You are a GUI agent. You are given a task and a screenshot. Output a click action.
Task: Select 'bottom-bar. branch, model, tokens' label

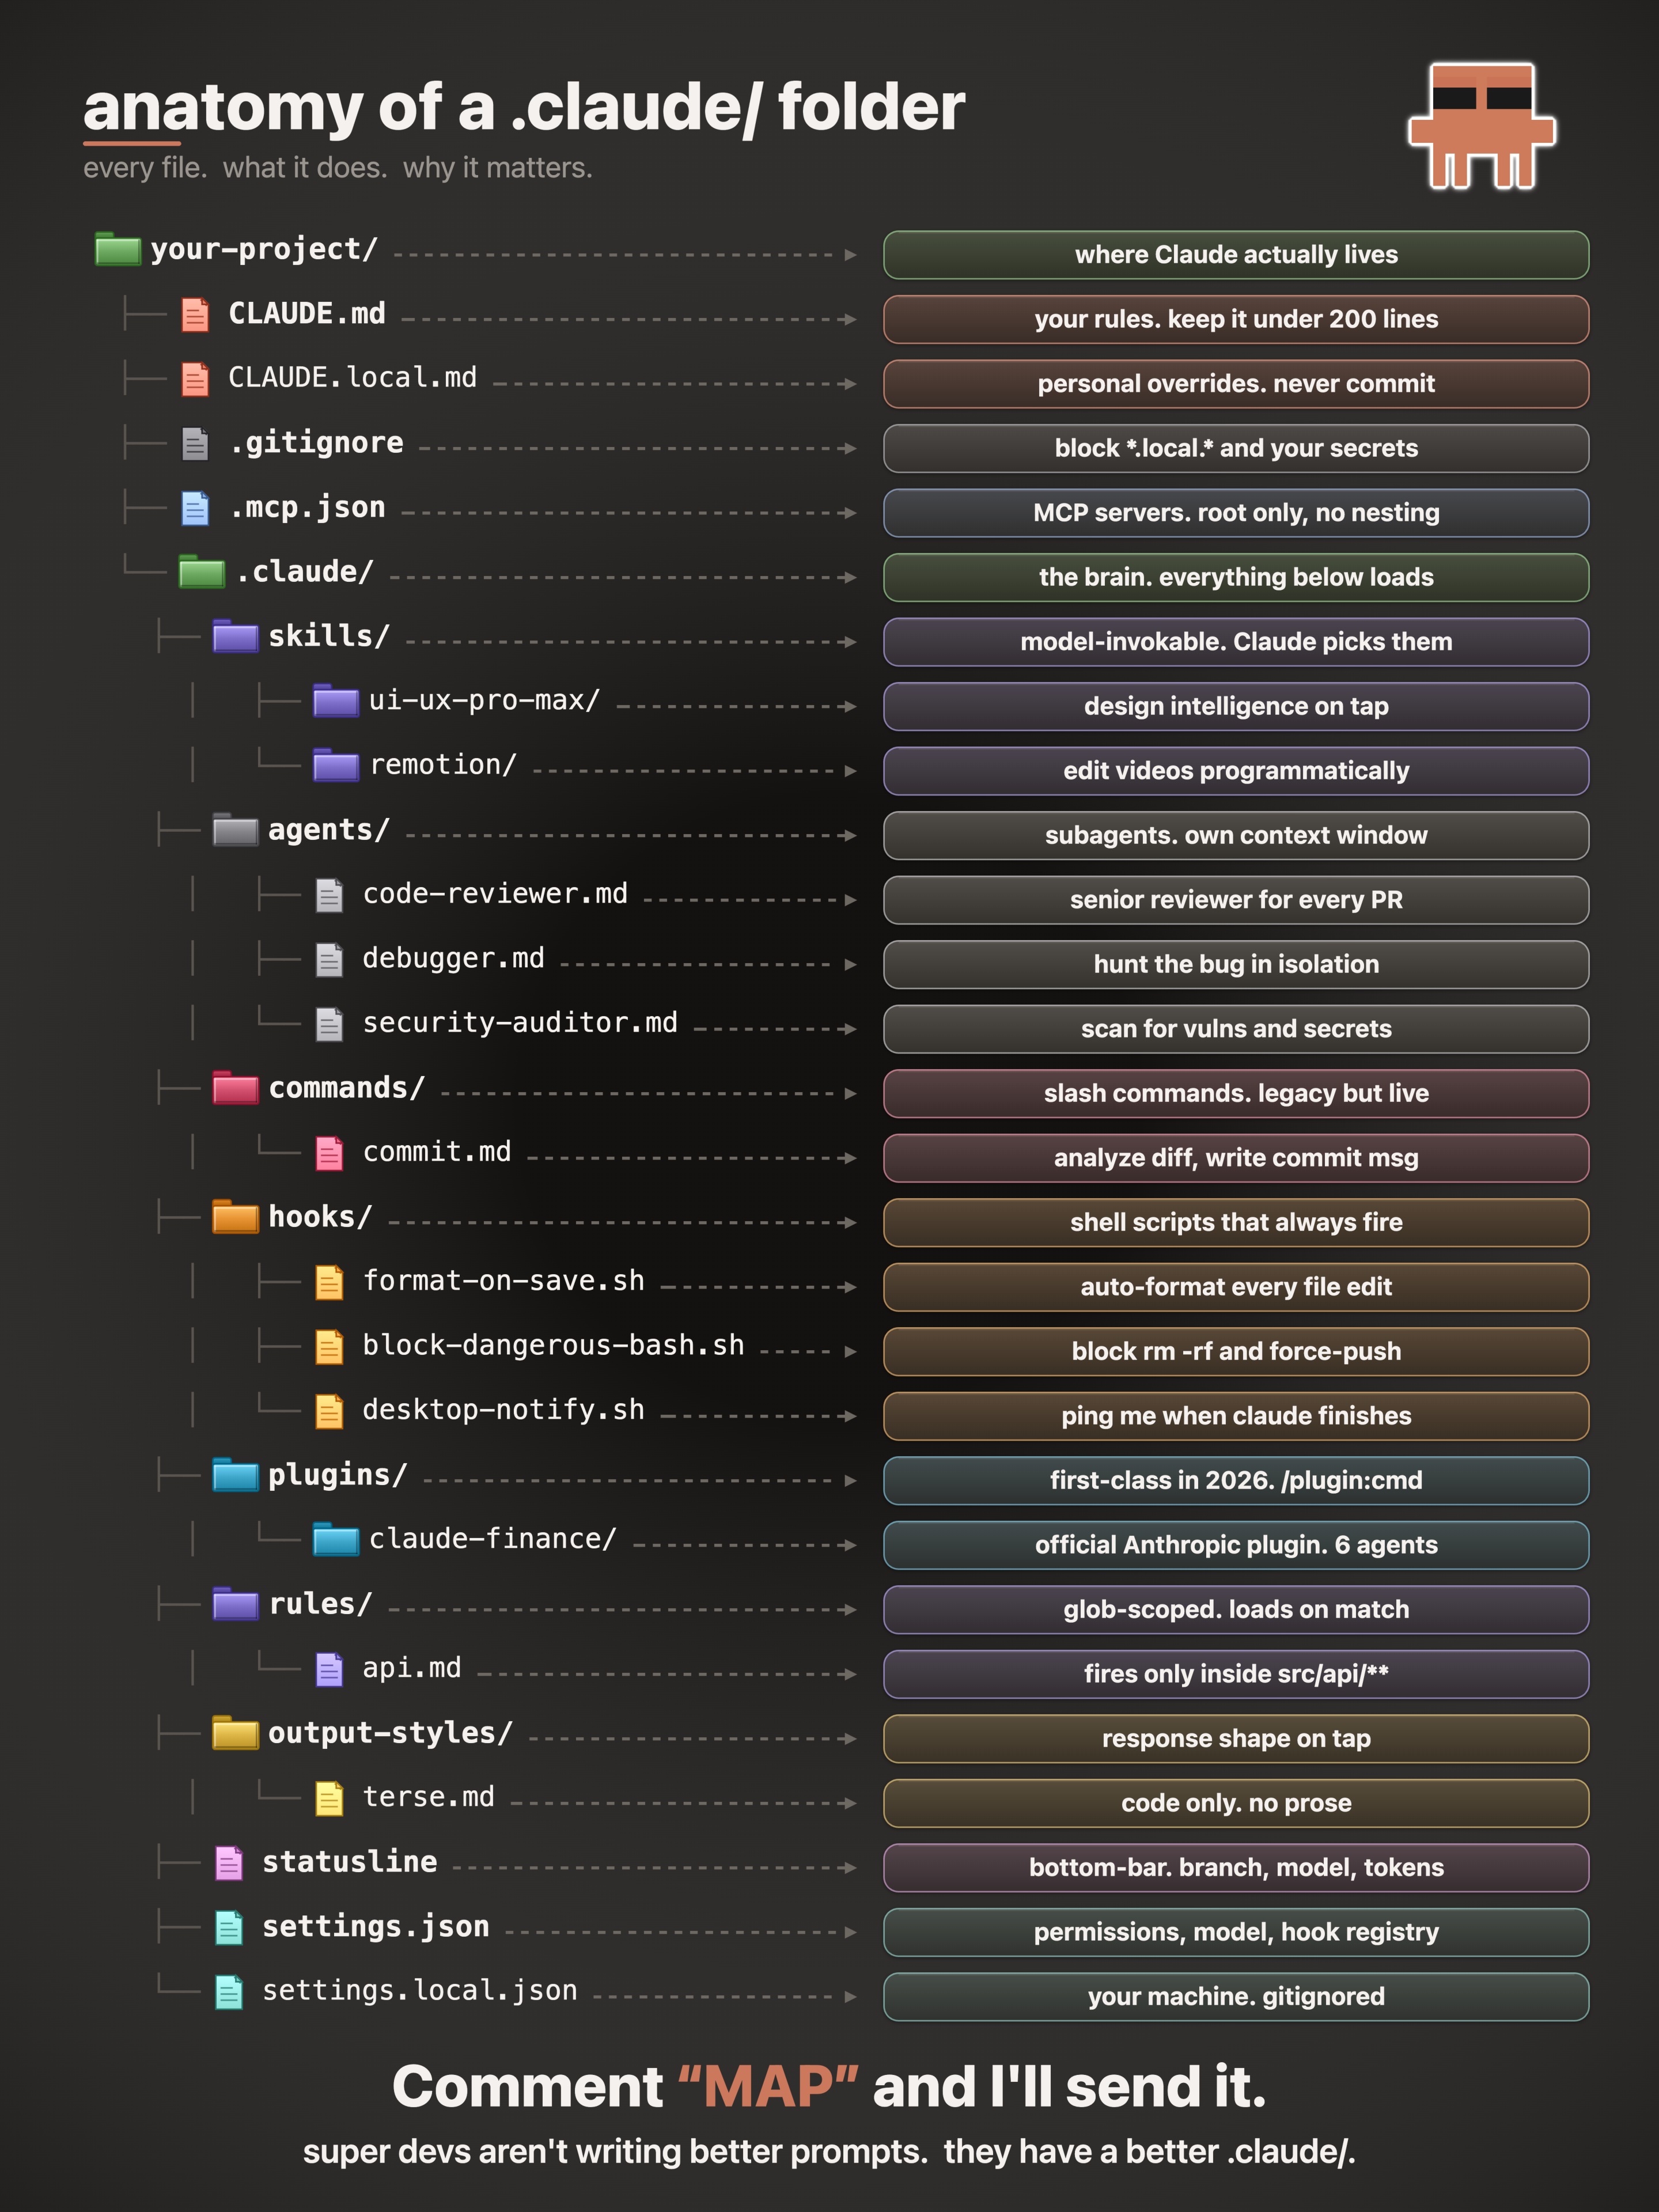[1236, 1867]
